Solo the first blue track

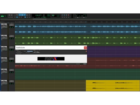5,25
